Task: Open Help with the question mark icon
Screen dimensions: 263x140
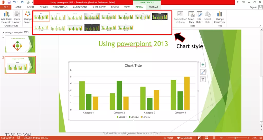Action: (238, 2)
